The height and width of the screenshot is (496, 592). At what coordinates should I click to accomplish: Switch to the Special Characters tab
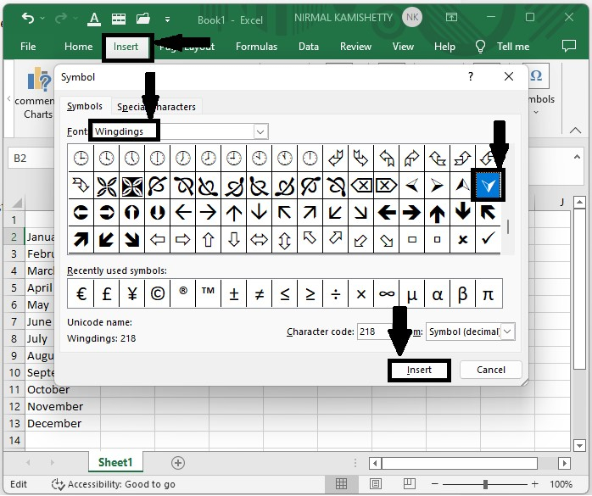click(x=156, y=107)
